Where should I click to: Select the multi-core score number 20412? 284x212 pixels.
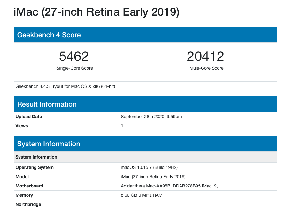pos(205,56)
